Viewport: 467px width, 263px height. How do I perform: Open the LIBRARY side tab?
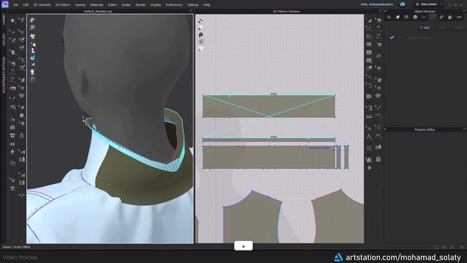pos(4,20)
